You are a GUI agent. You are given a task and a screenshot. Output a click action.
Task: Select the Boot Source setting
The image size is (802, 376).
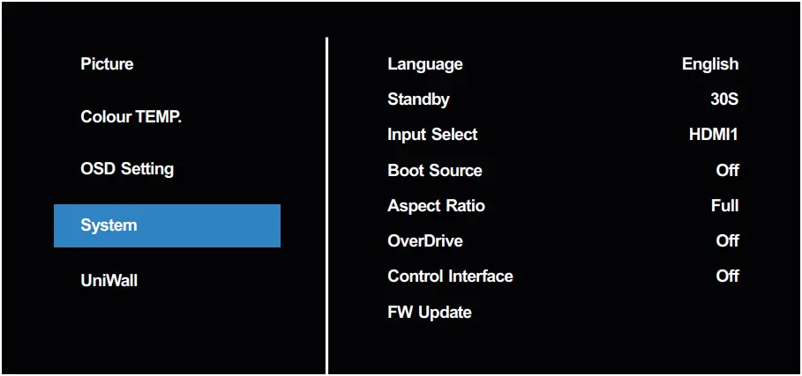pos(434,170)
